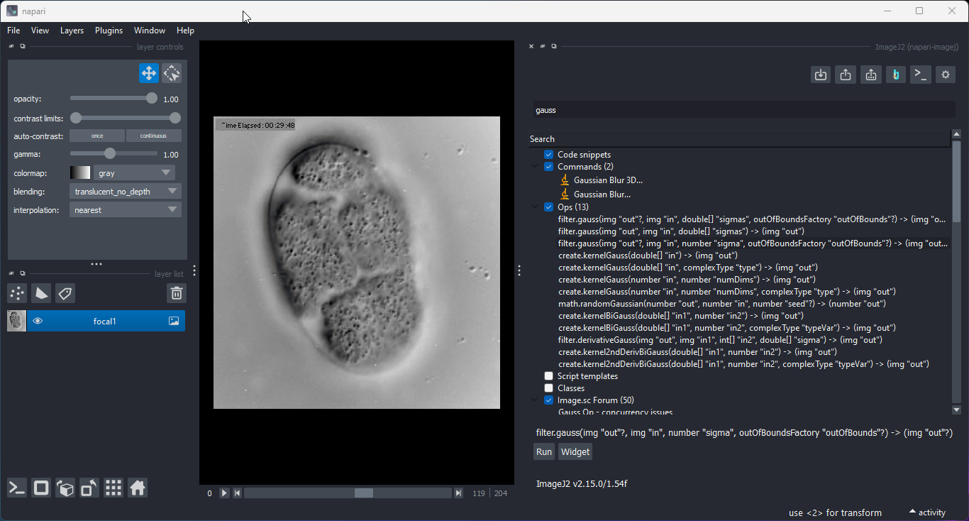Toggle grid view mode
The width and height of the screenshot is (969, 521).
click(x=113, y=488)
